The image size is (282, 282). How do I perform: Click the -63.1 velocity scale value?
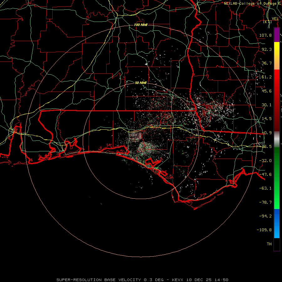pos(265,188)
